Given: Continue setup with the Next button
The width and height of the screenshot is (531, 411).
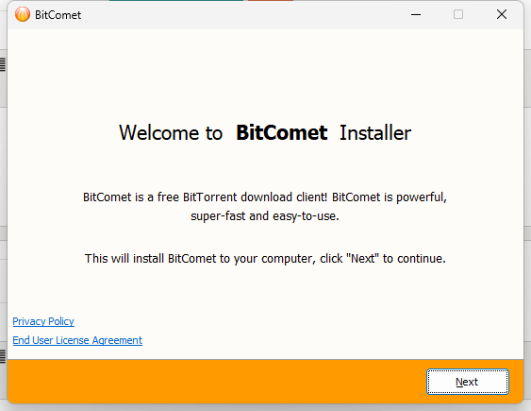Looking at the screenshot, I should pyautogui.click(x=467, y=382).
